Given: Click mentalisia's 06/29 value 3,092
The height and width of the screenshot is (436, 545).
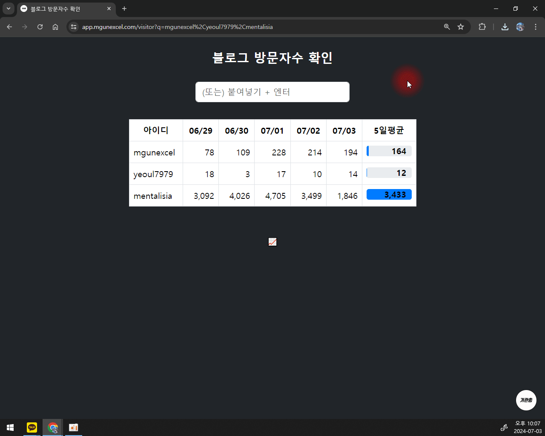Looking at the screenshot, I should 204,196.
